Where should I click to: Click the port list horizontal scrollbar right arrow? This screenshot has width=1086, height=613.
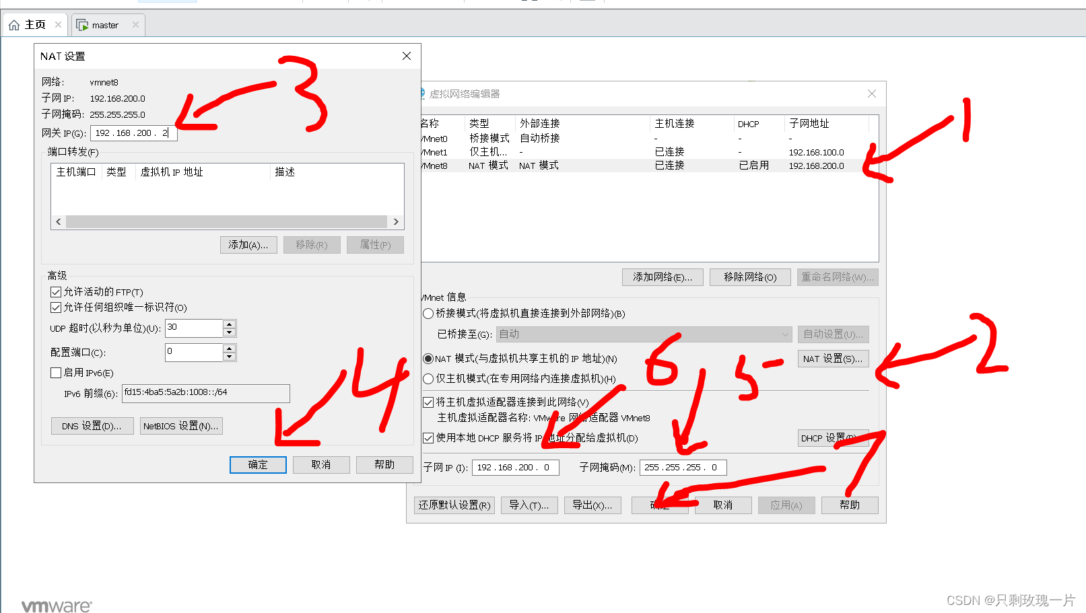point(396,221)
